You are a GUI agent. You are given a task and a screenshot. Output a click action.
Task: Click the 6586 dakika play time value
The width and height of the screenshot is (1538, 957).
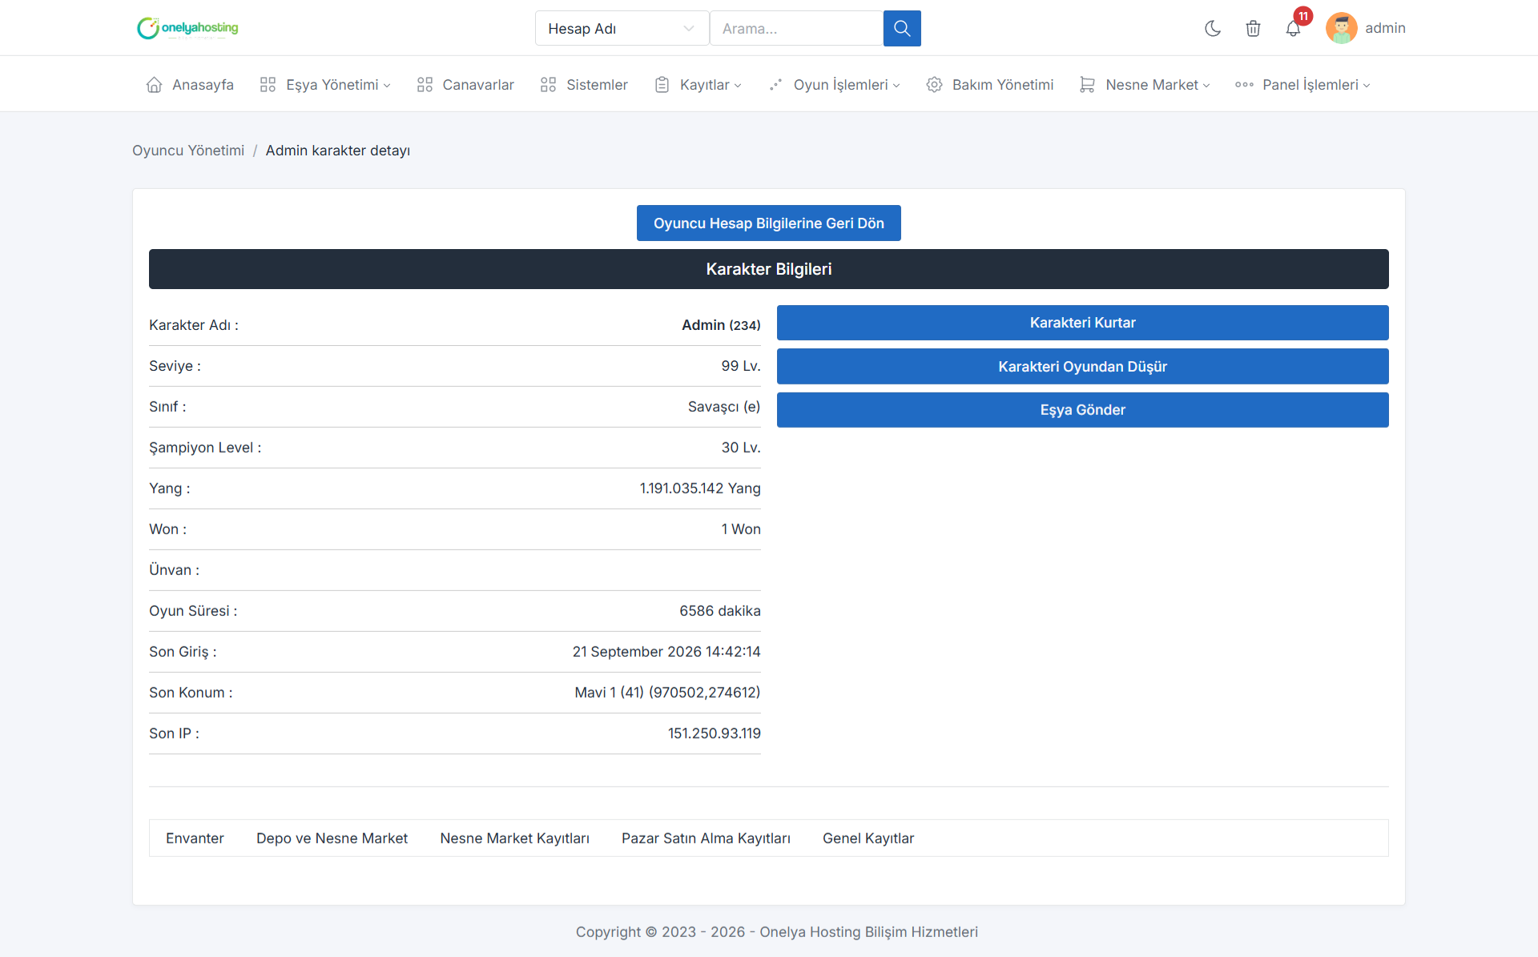pos(720,611)
